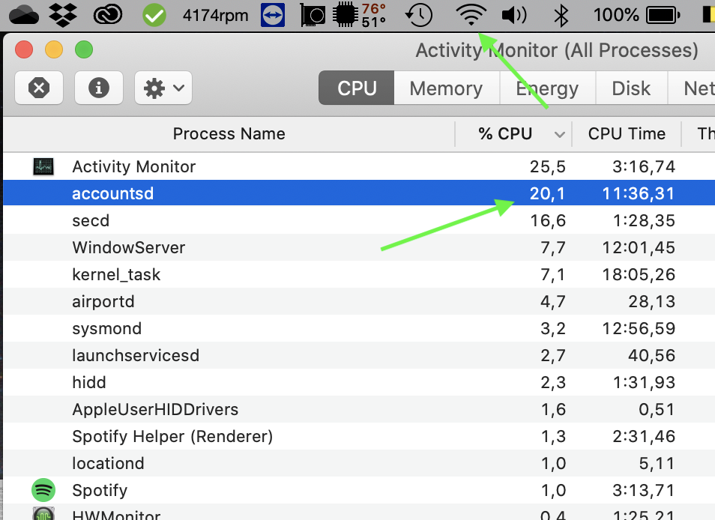The height and width of the screenshot is (520, 715).
Task: Click the Wi-Fi icon in the menu bar
Action: pos(471,14)
